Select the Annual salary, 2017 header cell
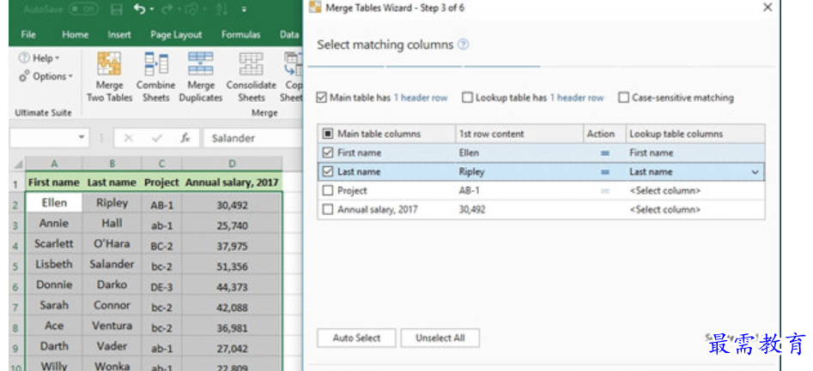 click(x=233, y=183)
